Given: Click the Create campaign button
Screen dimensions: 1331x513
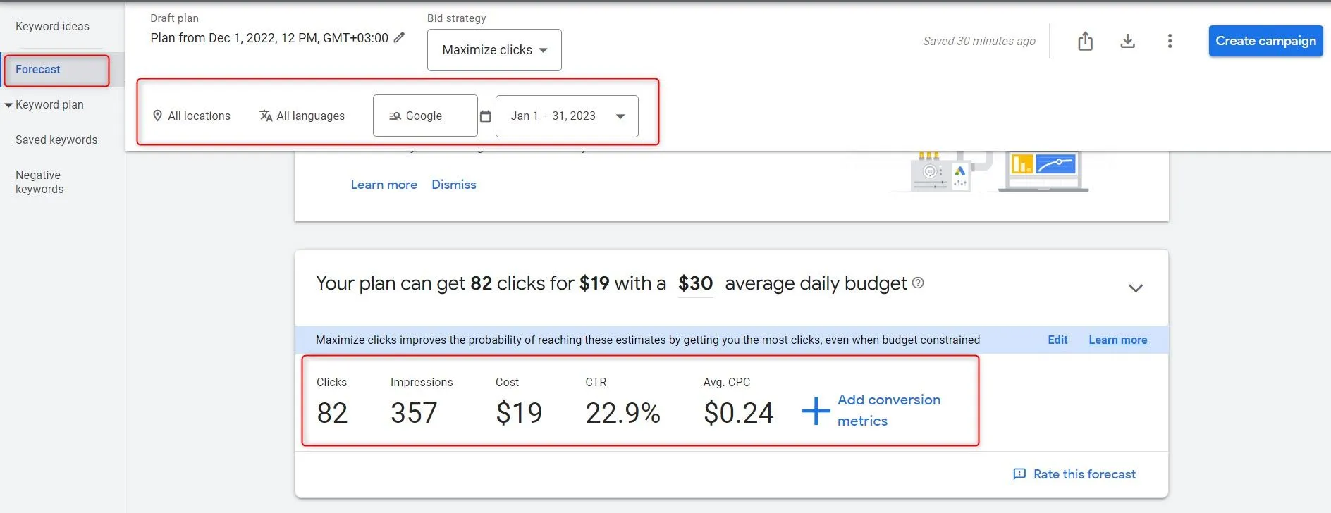Looking at the screenshot, I should click(x=1265, y=41).
